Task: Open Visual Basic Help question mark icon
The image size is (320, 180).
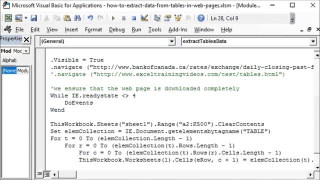Action: pos(201,18)
